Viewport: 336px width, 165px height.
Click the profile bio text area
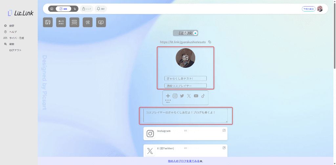coord(185,116)
